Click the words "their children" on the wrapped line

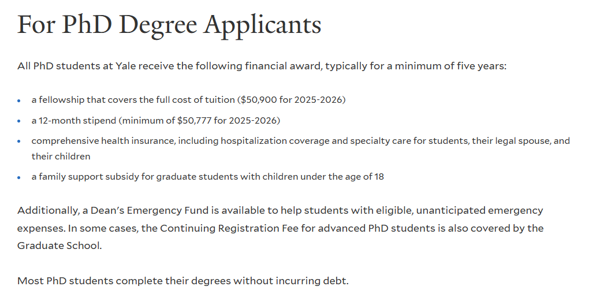click(61, 156)
